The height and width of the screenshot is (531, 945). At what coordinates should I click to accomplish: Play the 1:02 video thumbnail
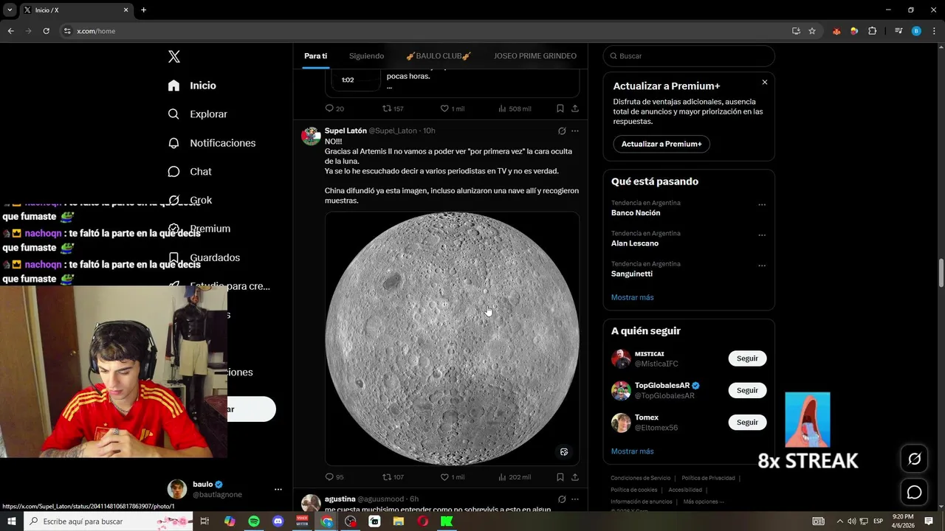[356, 80]
